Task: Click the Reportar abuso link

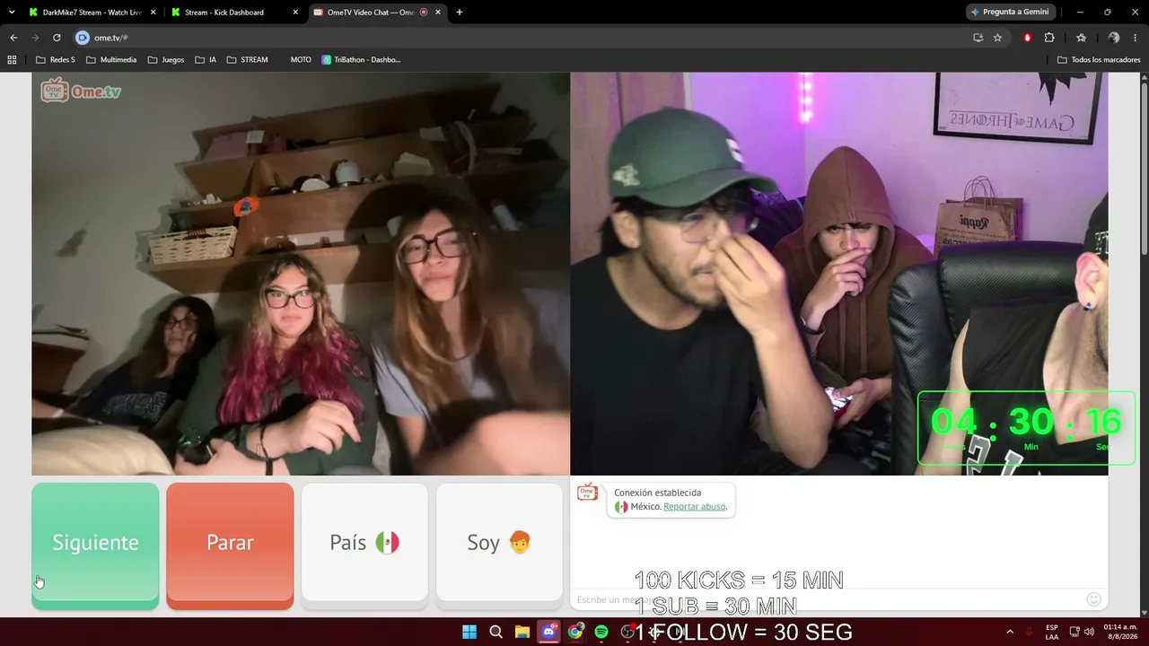Action: click(x=694, y=507)
